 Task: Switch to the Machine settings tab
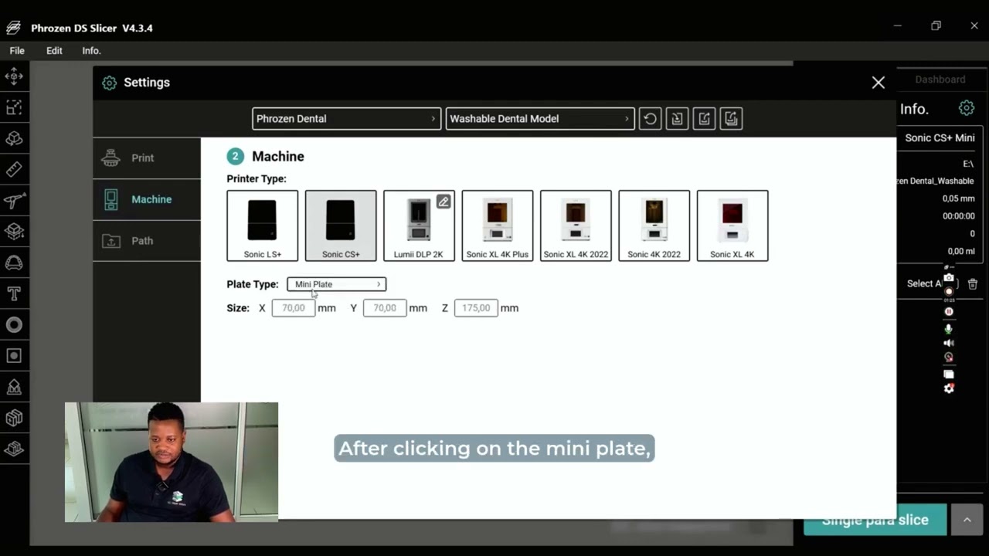pyautogui.click(x=147, y=199)
